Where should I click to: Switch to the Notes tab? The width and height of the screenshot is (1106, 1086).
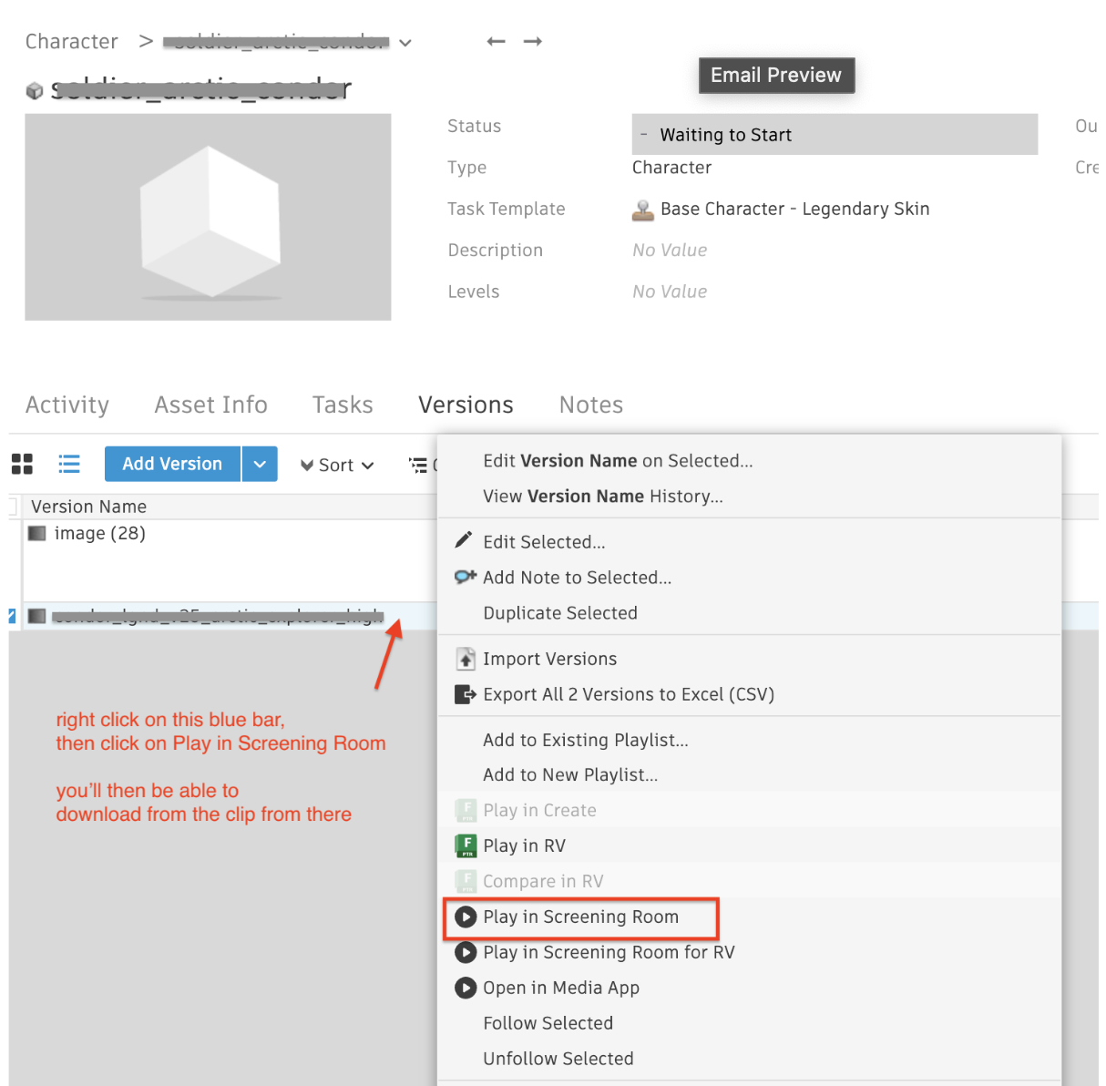[590, 405]
